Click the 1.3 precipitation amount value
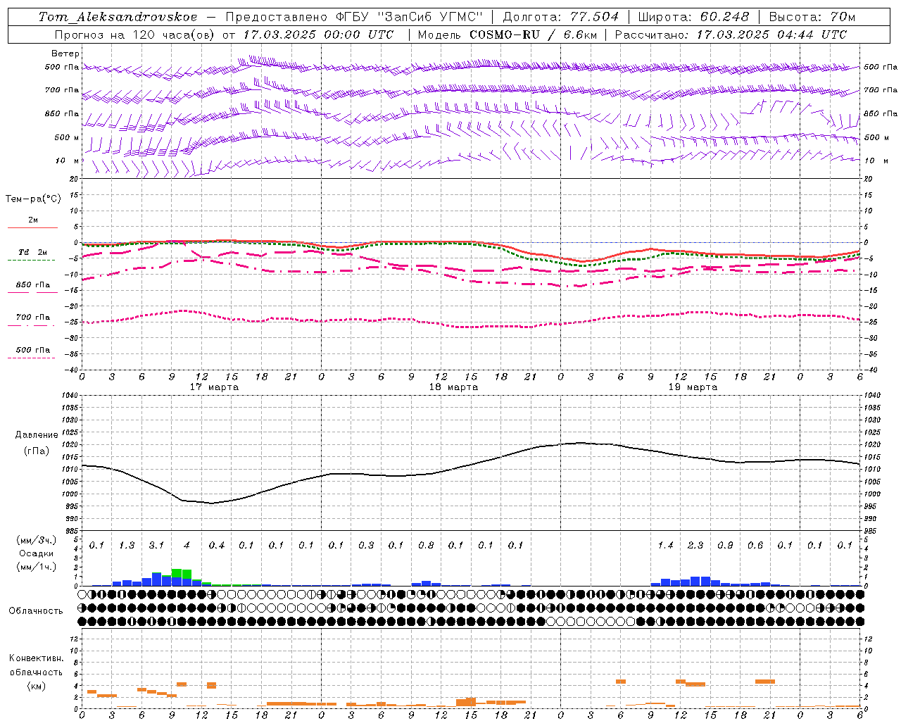Screen dimensions: 901x721 pyautogui.click(x=127, y=546)
